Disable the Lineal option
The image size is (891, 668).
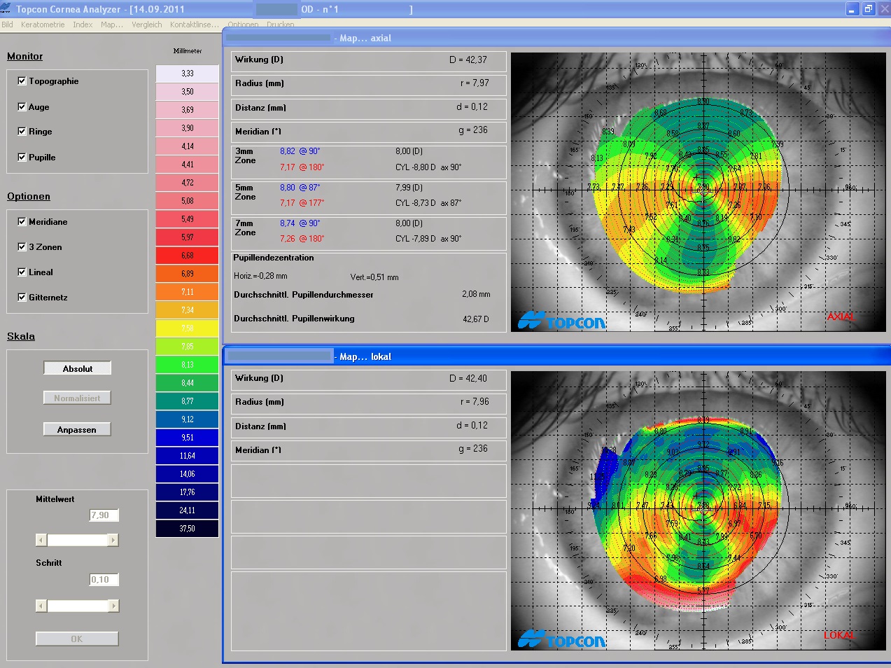click(22, 272)
